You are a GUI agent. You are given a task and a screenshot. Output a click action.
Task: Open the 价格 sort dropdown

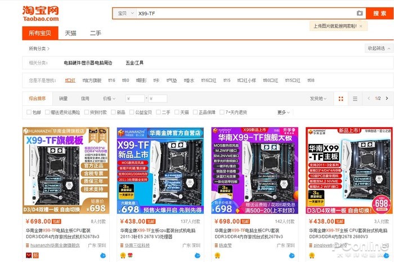tap(109, 98)
